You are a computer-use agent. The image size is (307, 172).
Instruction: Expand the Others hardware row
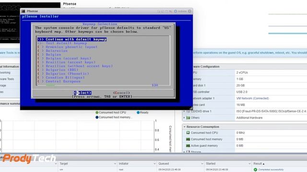click(184, 118)
